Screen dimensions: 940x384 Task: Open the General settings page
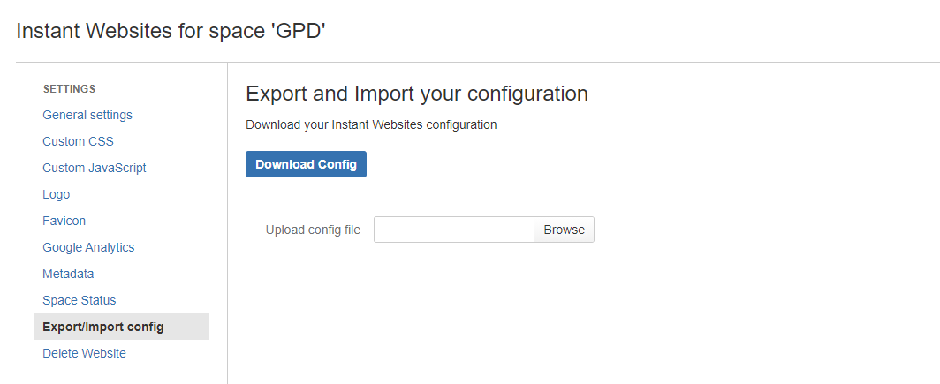tap(87, 115)
